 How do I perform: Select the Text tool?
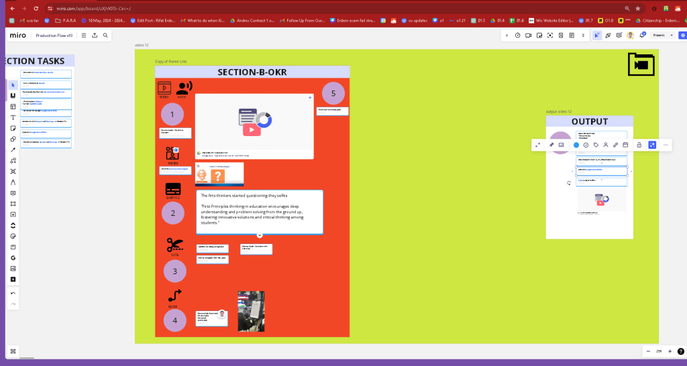tap(13, 117)
